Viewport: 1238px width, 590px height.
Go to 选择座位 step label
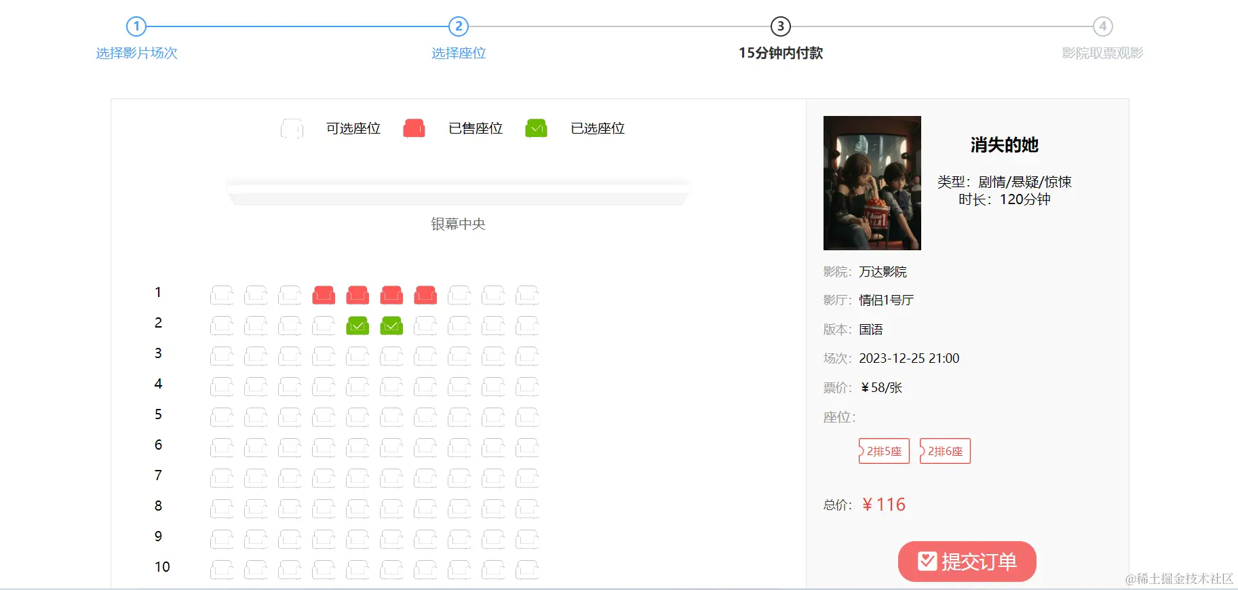pyautogui.click(x=459, y=53)
